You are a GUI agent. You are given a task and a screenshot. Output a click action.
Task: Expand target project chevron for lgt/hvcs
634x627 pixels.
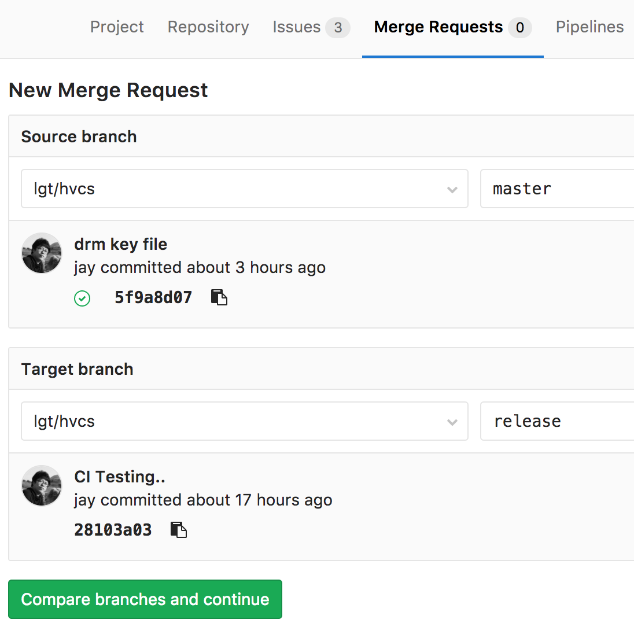(x=452, y=422)
